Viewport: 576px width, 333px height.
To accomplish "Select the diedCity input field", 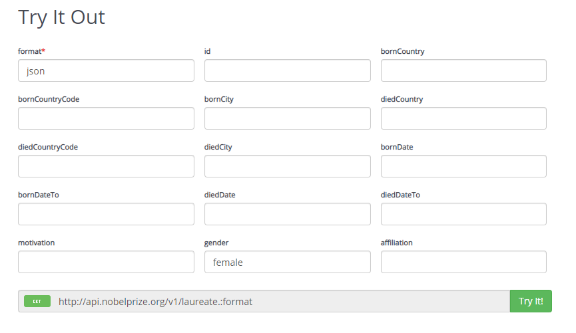I will click(x=287, y=166).
